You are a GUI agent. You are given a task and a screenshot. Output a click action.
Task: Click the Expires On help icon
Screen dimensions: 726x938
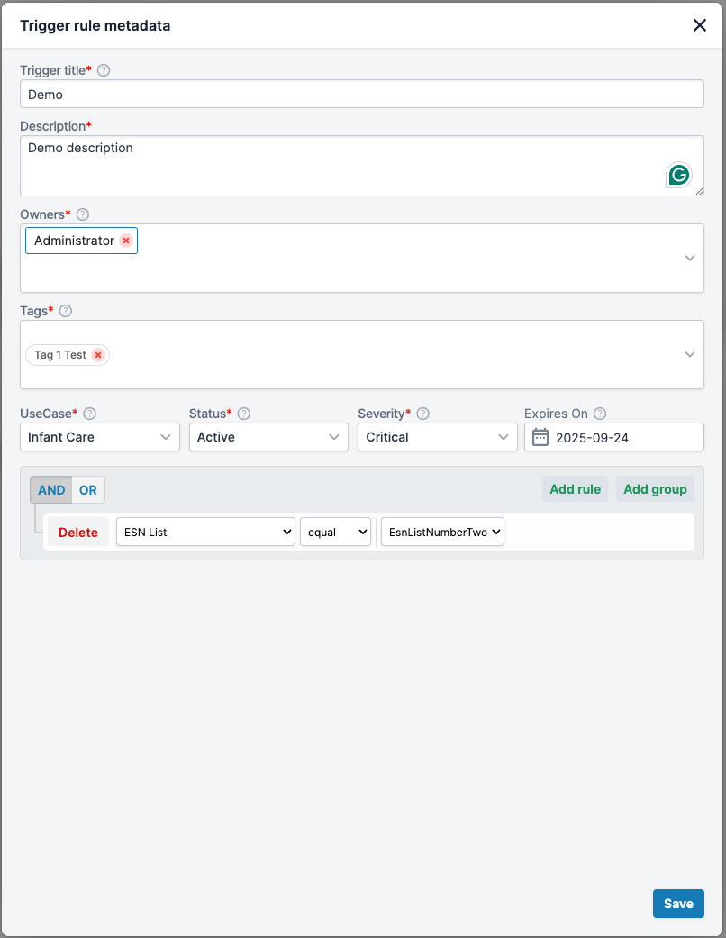[x=600, y=414]
